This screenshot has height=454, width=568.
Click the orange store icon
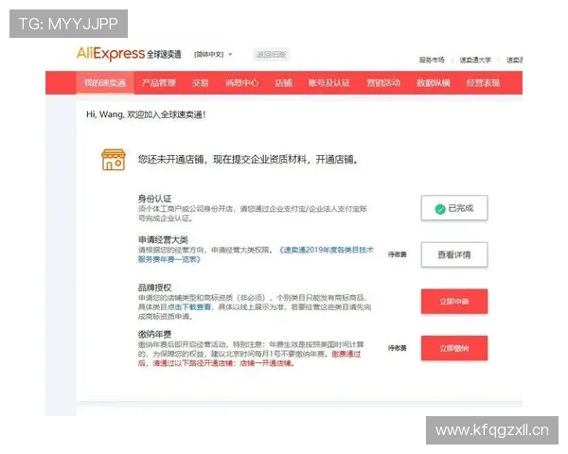[114, 159]
